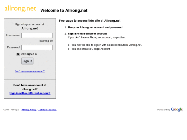Click the 'Username:' label
Screen dimensions: 187x140
(13, 35)
